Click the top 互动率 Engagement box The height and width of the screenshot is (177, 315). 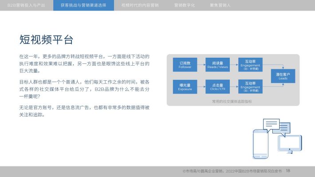250,65
